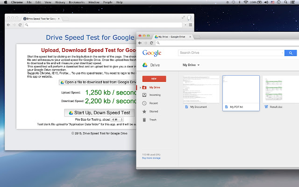299x187 pixels.
Task: Open the Window menu
Action: point(93,2)
